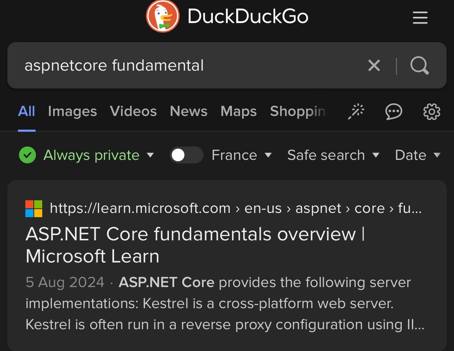The width and height of the screenshot is (454, 351).
Task: Open the AI assist wand icon
Action: tap(356, 111)
